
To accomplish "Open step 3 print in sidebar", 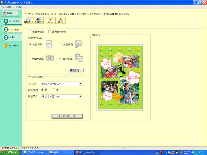I will [12, 37].
